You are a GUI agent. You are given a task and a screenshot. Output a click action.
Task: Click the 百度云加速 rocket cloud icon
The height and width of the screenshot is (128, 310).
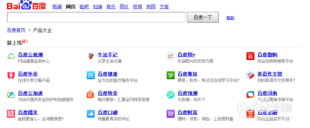click(x=11, y=95)
